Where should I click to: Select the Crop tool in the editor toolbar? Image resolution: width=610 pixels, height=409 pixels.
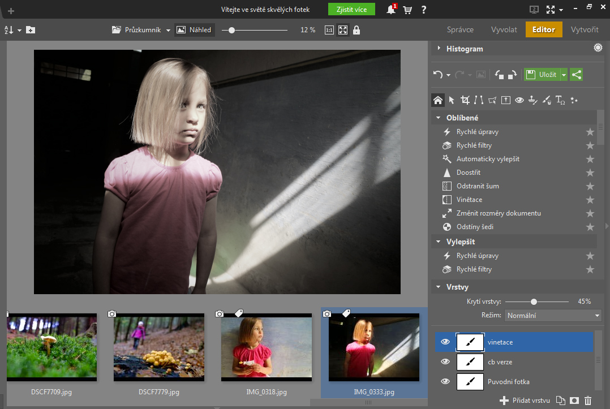point(465,100)
